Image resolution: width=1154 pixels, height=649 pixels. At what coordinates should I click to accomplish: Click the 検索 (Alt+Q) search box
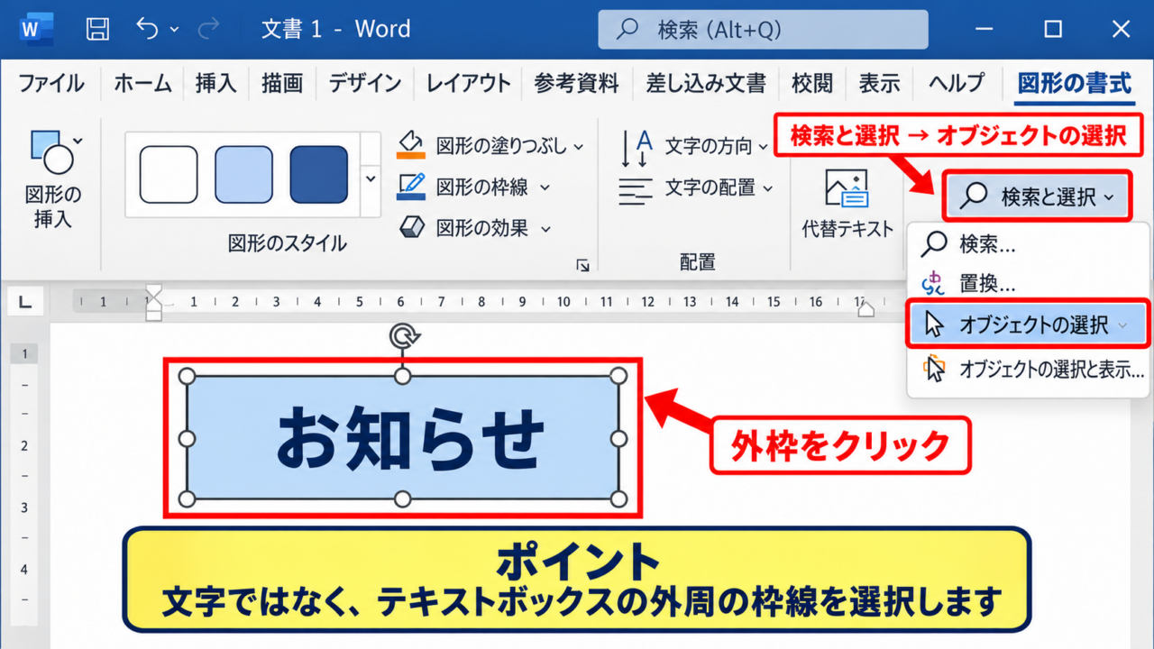click(x=763, y=29)
